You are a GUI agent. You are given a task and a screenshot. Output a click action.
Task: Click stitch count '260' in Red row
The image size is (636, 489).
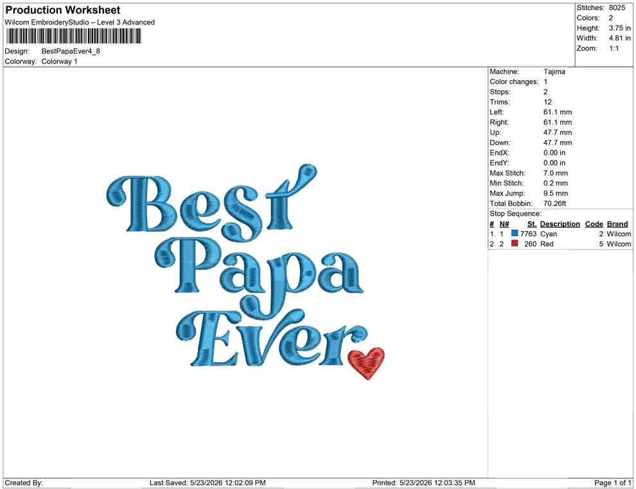pos(530,244)
